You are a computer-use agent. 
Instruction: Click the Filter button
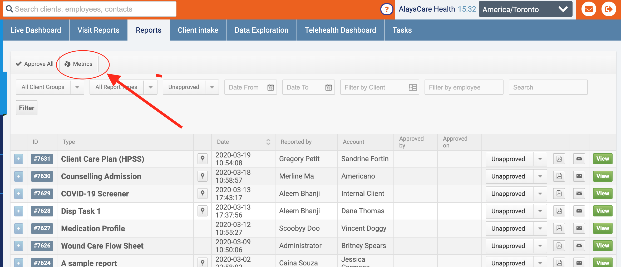(27, 108)
